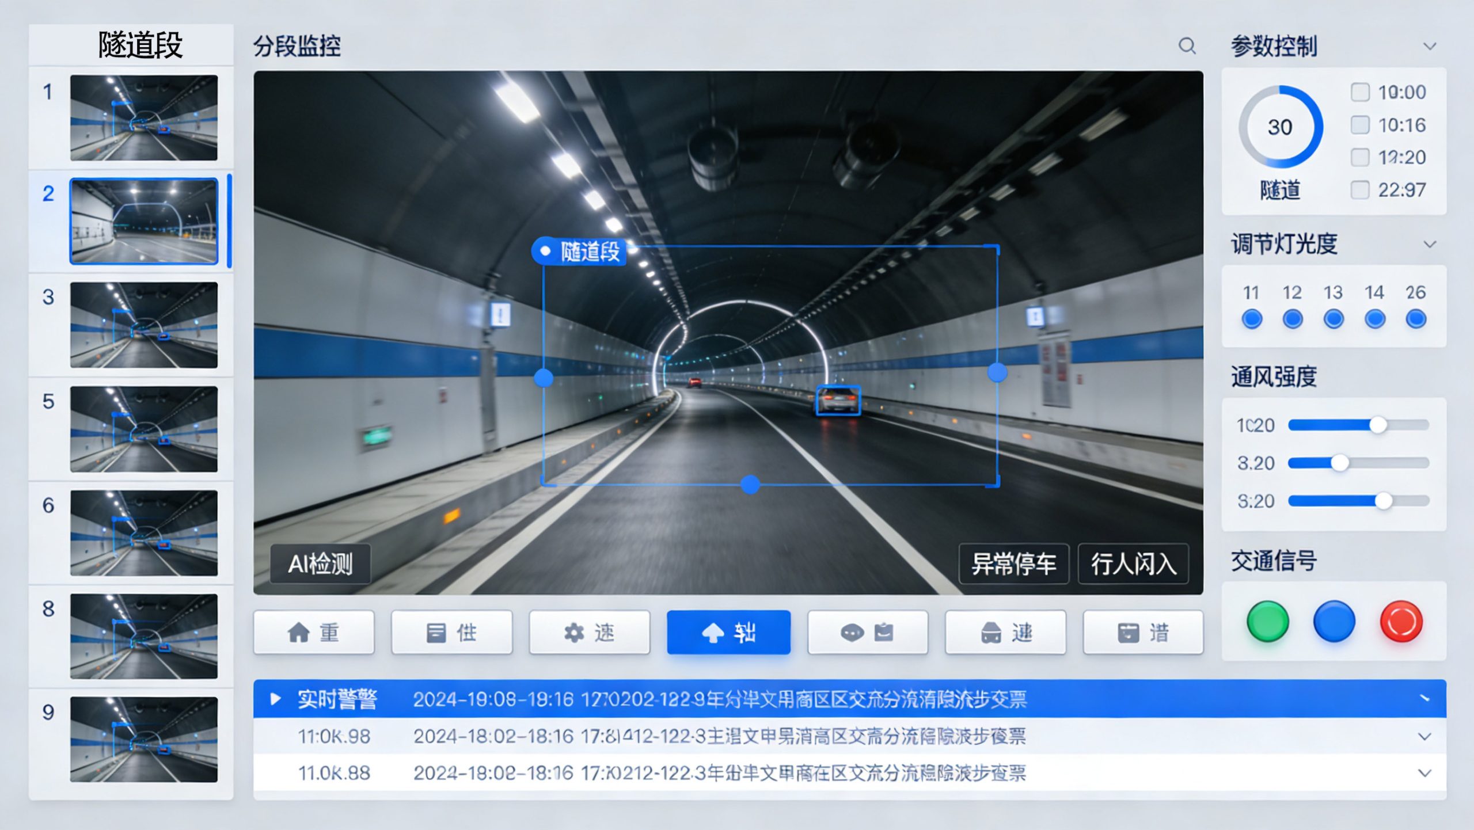The image size is (1474, 830).
Task: Click the 3.20 ventilation slider handle
Action: coord(1340,463)
